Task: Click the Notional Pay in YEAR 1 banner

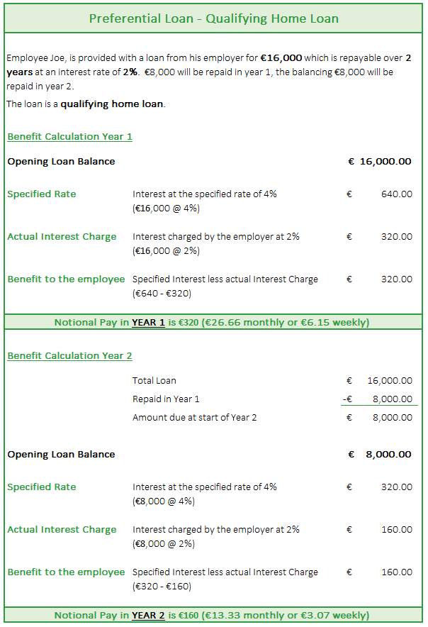Action: [213, 322]
